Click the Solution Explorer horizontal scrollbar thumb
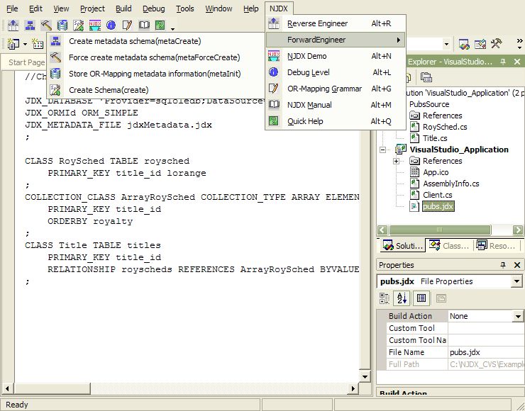 coord(440,230)
